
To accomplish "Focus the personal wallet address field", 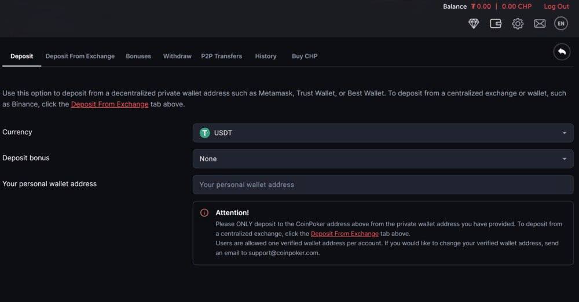I will [x=383, y=185].
